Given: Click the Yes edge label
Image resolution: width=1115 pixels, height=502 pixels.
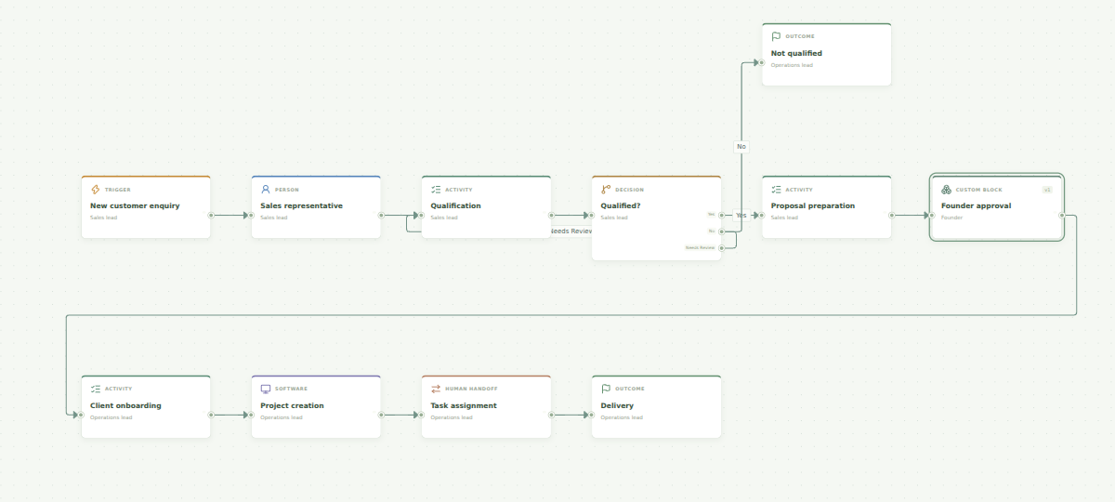Looking at the screenshot, I should pos(741,215).
